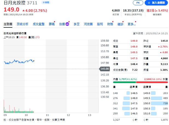Click the 均價 value 148.4

click(x=134, y=64)
